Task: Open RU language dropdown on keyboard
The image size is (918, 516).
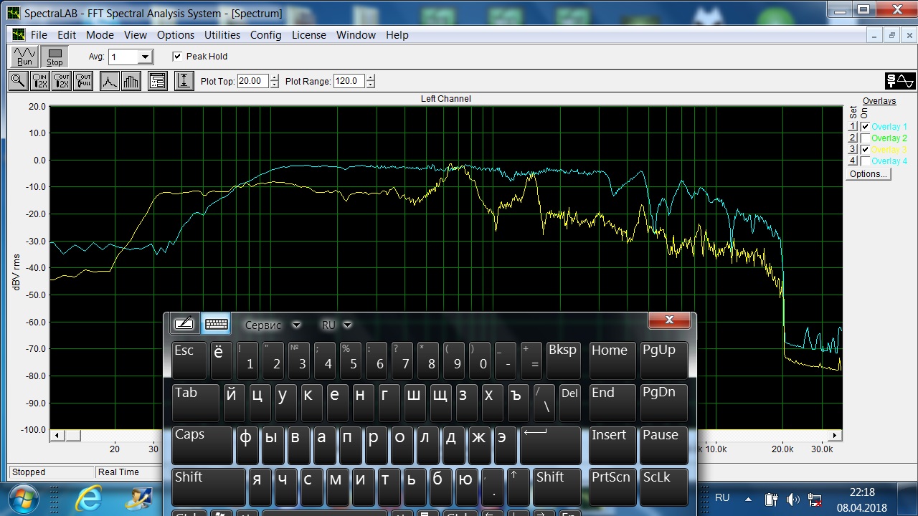Action: point(336,325)
